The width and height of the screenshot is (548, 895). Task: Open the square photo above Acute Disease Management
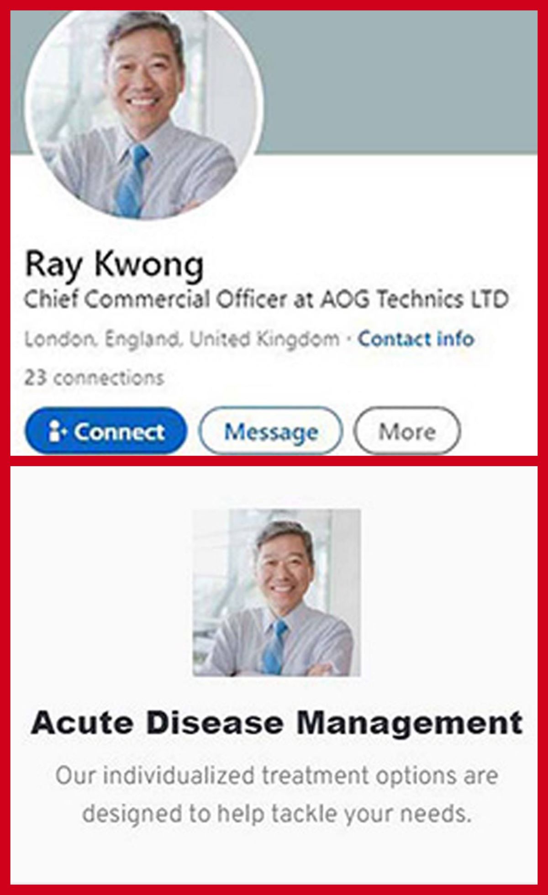(x=277, y=593)
